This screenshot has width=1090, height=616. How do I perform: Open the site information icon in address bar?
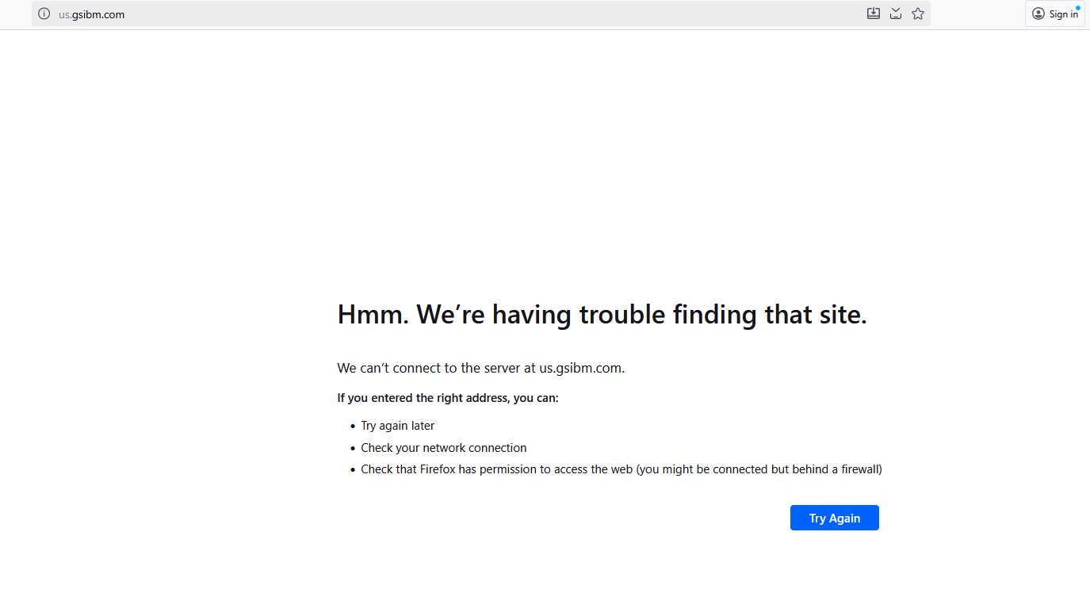click(44, 13)
